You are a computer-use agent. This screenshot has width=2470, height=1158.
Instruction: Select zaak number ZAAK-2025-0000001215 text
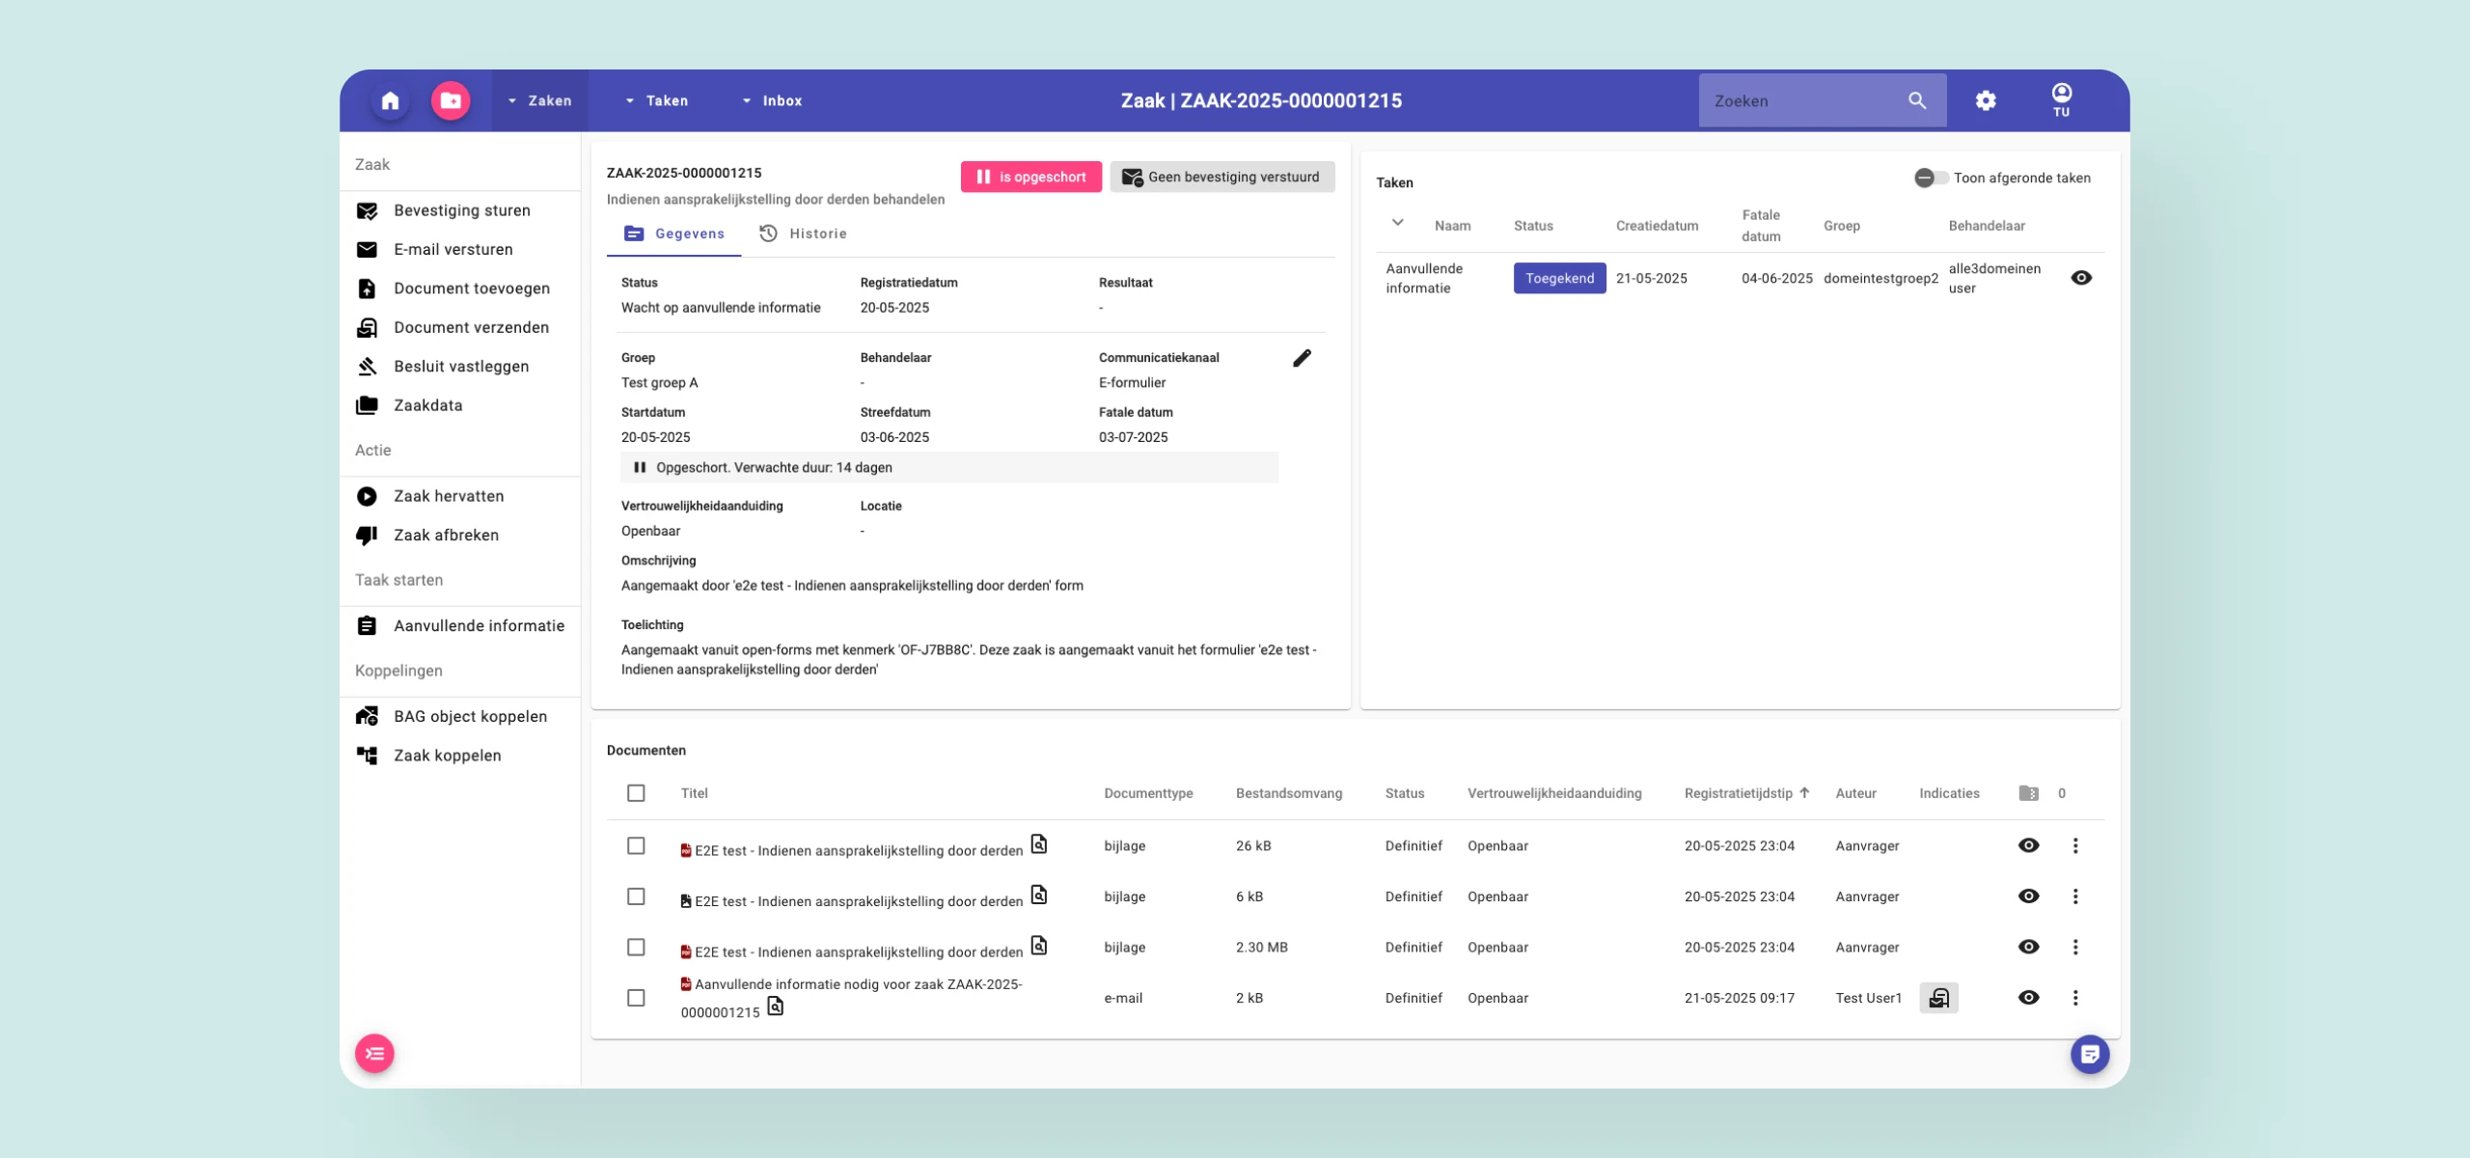coord(684,173)
